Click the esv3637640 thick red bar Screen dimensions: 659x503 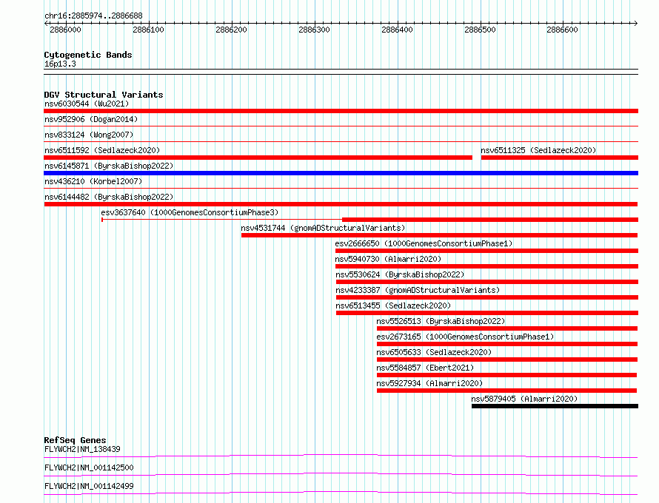tap(490, 220)
